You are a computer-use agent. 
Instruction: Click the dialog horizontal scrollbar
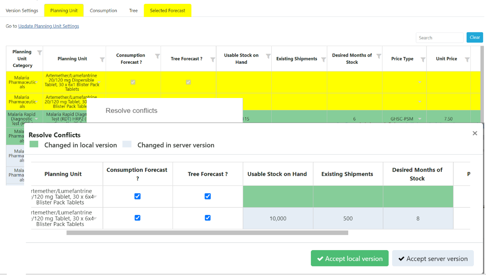pyautogui.click(x=207, y=233)
